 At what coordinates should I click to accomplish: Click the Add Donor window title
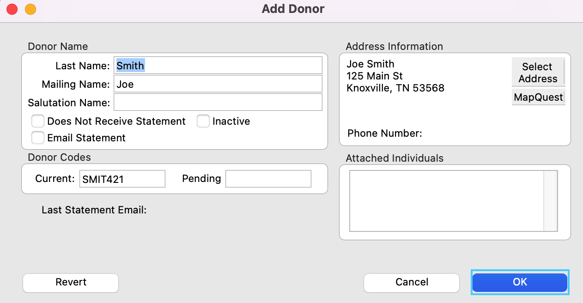pyautogui.click(x=293, y=9)
